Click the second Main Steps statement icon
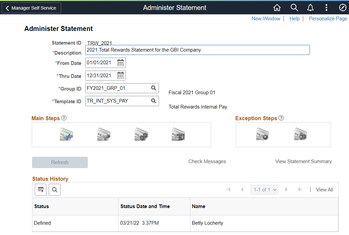Screen dimensions: 349x235 coord(104,134)
